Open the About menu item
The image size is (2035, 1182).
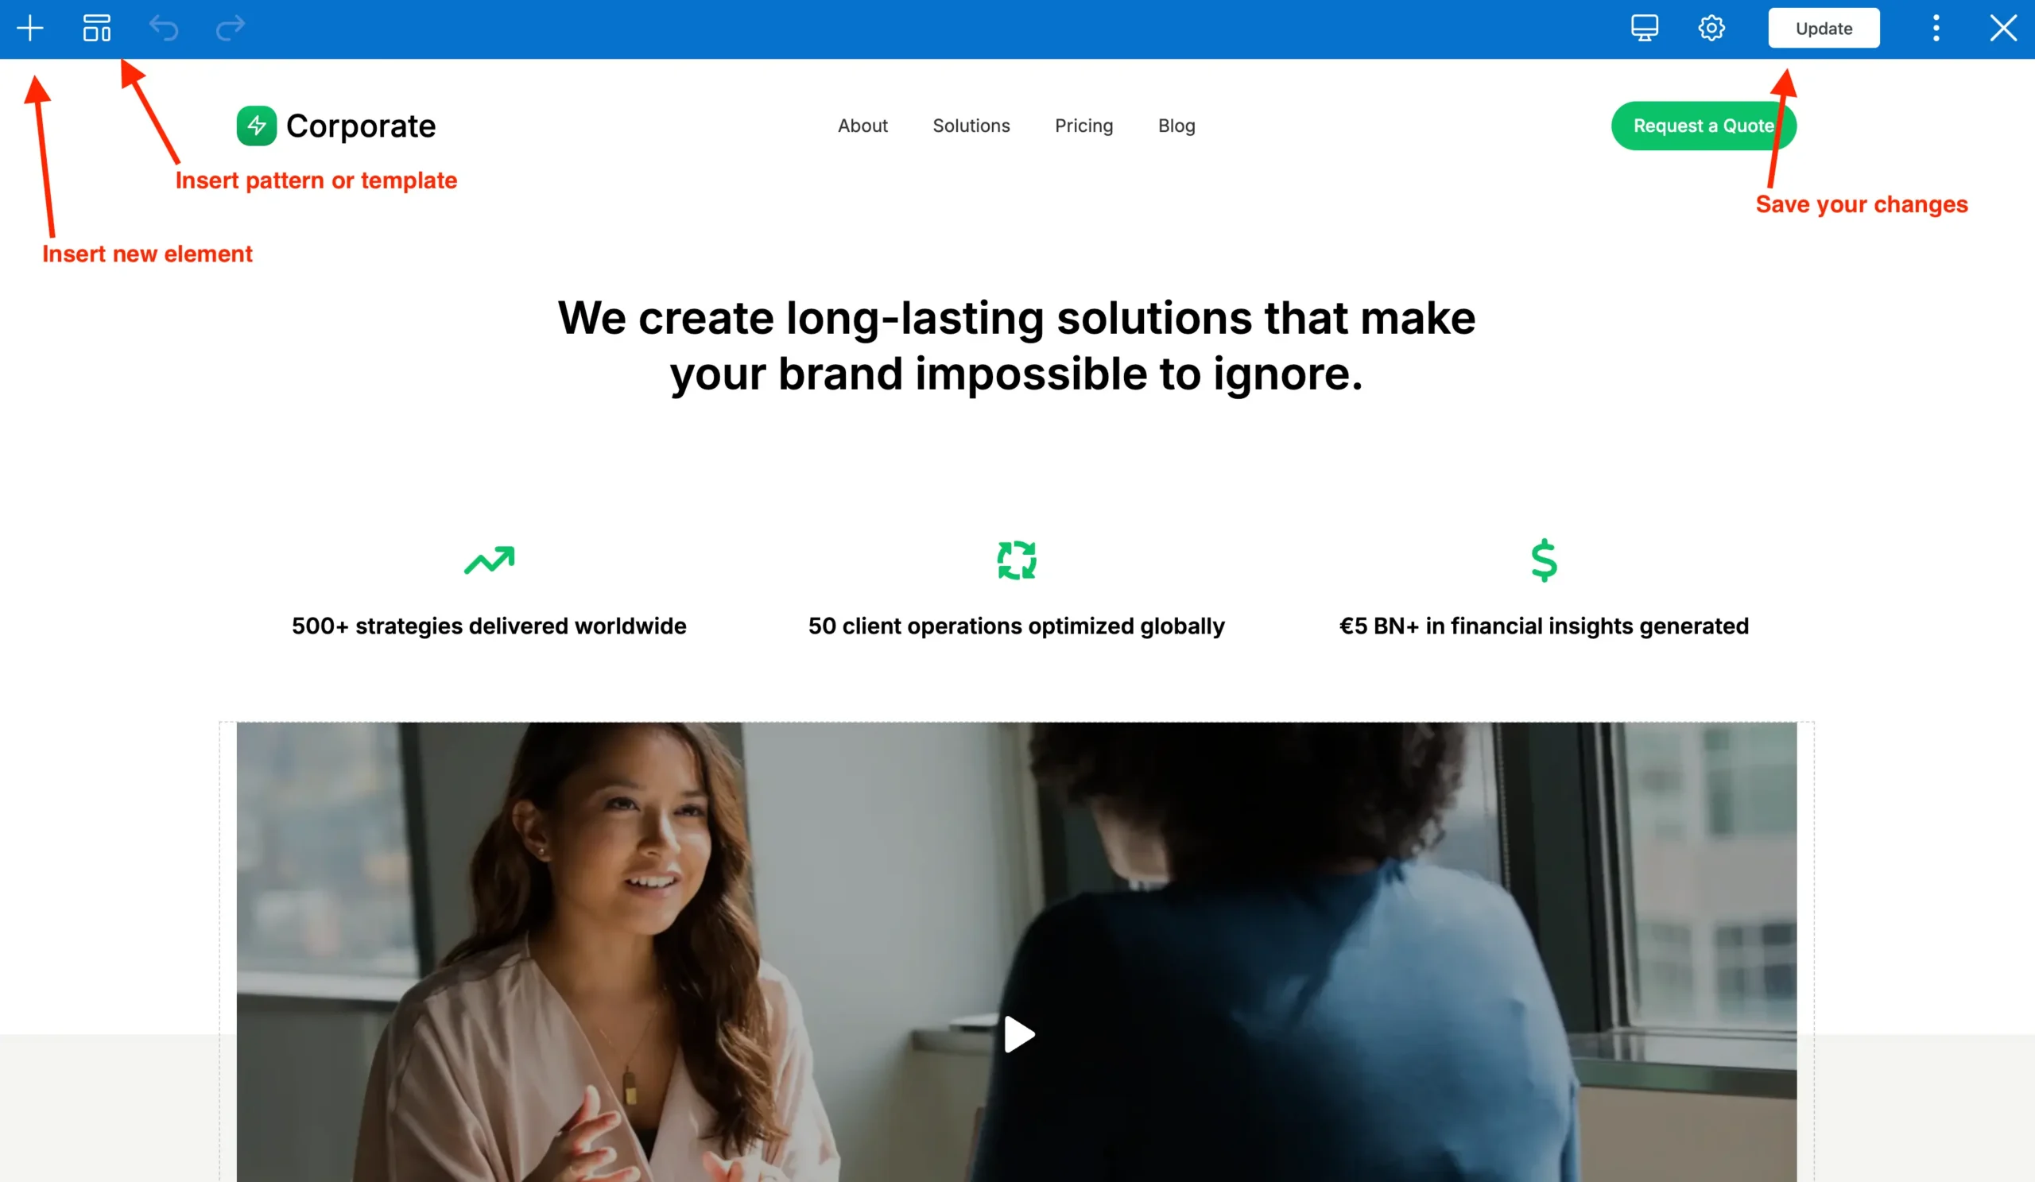[x=862, y=126]
